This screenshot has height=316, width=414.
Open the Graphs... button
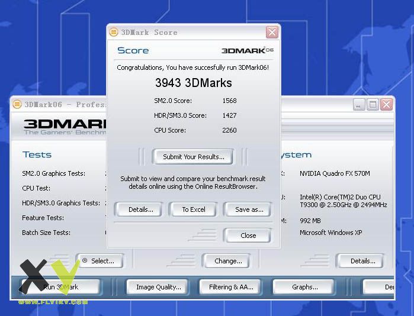pos(304,287)
